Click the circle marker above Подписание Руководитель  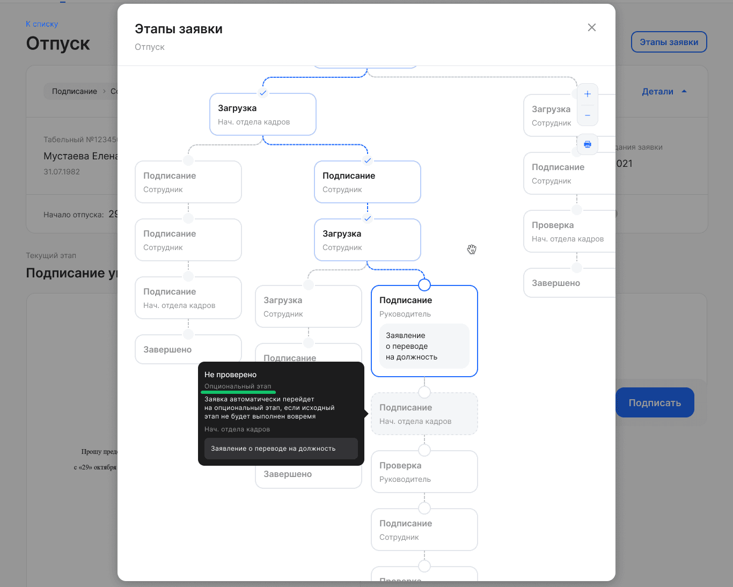(424, 284)
